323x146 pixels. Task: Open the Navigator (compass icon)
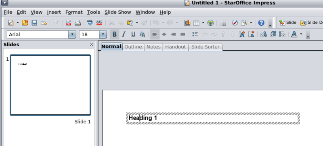click(235, 23)
